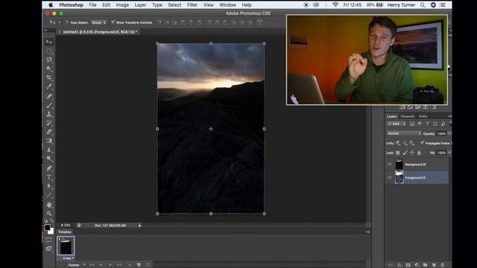
Task: Switch to the Channels tab
Action: (x=408, y=116)
